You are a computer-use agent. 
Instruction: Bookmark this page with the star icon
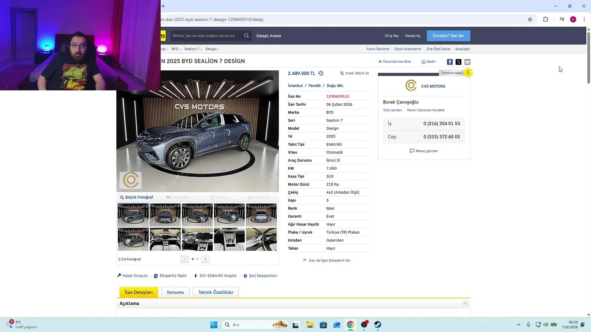(x=530, y=19)
